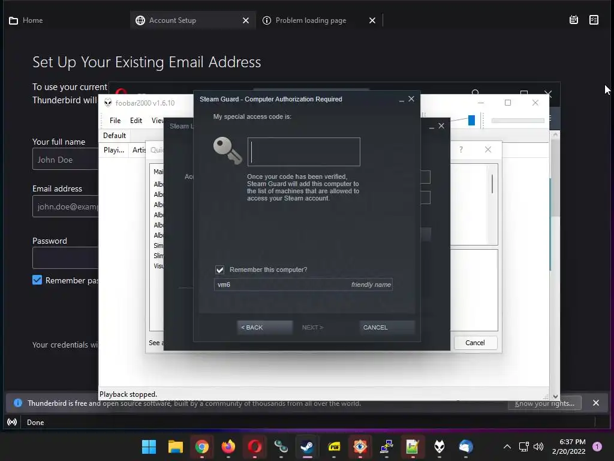614x461 pixels.
Task: Select the Default playlist tab in foobar2000
Action: [x=115, y=136]
